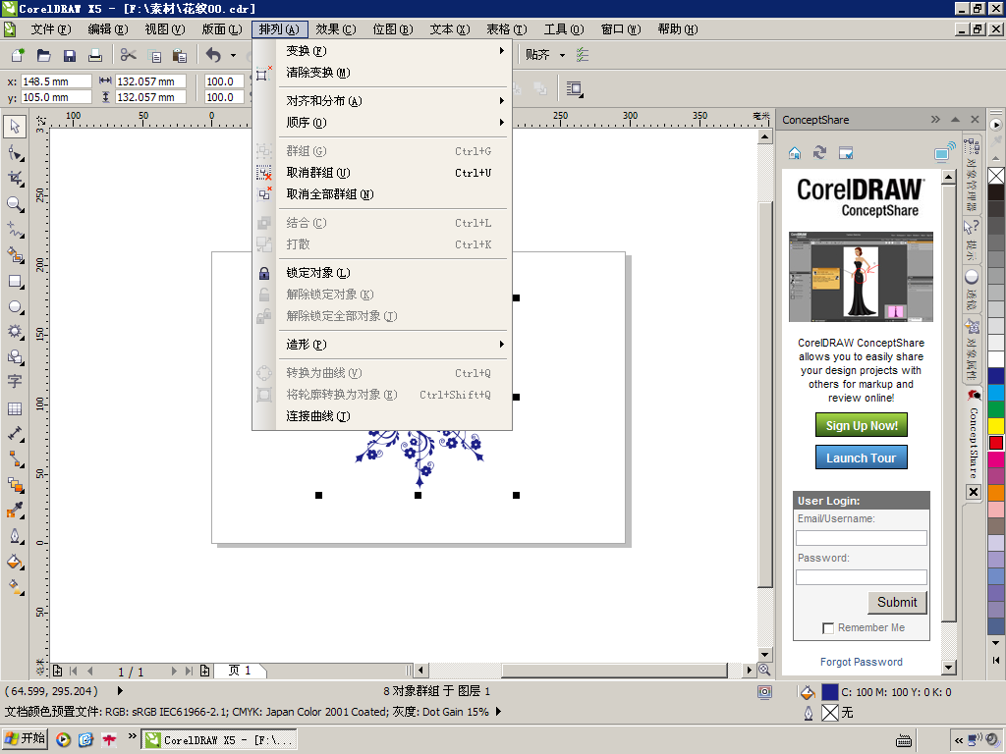1006x754 pixels.
Task: Click the New document icon
Action: click(x=18, y=55)
